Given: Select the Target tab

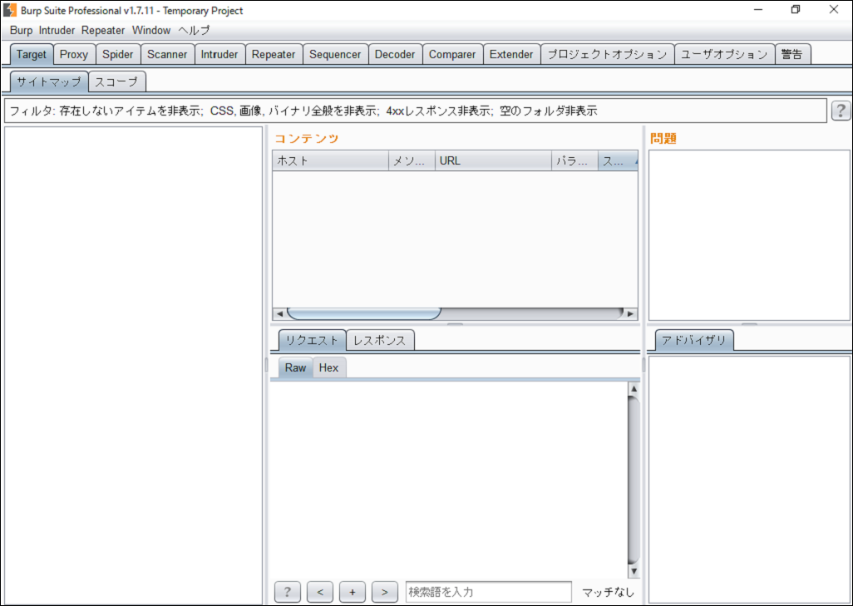Looking at the screenshot, I should 32,54.
